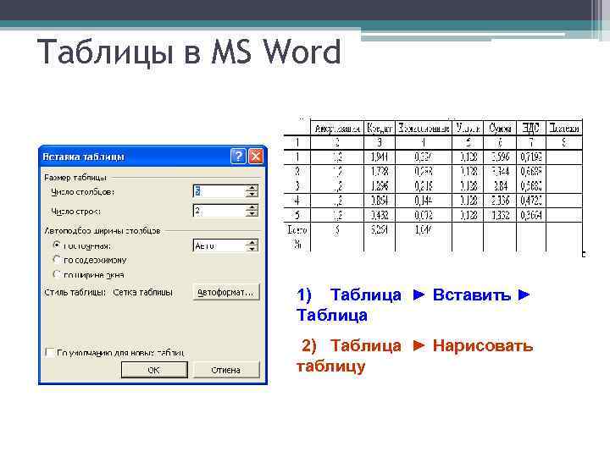Viewport: 610px width, 457px height.
Task: Open the Автоформат dialog button
Action: [225, 292]
